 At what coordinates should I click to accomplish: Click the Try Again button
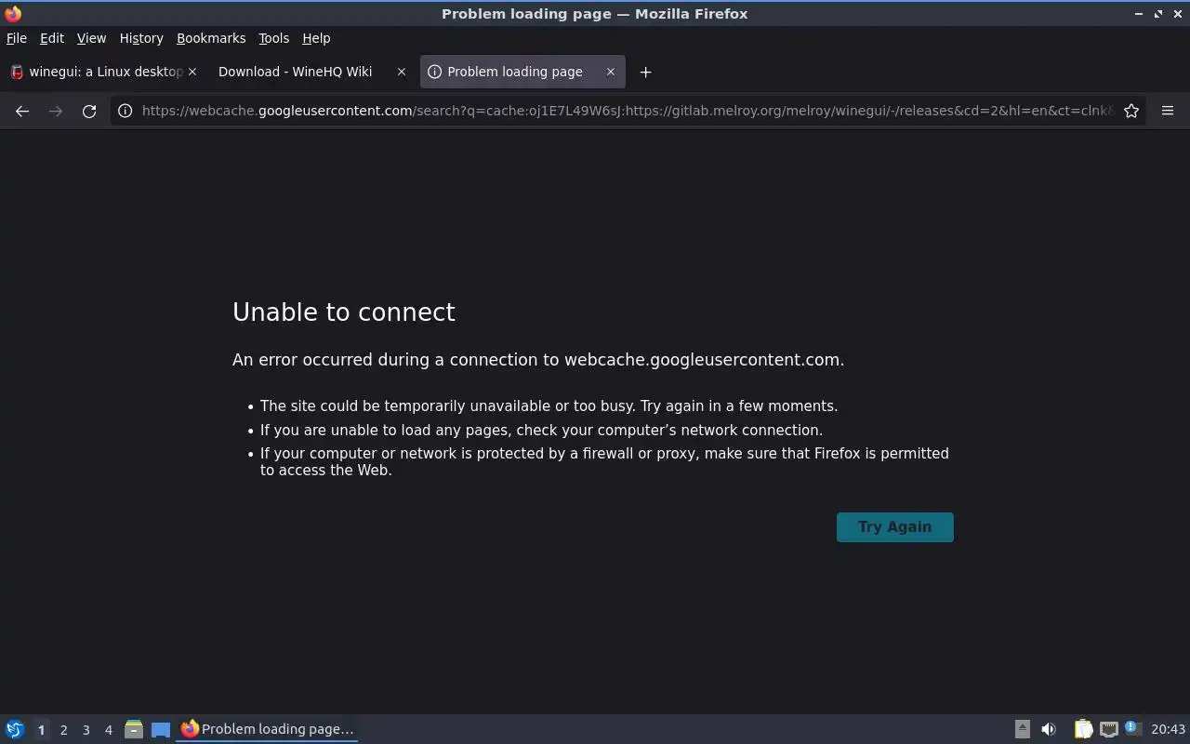[894, 526]
